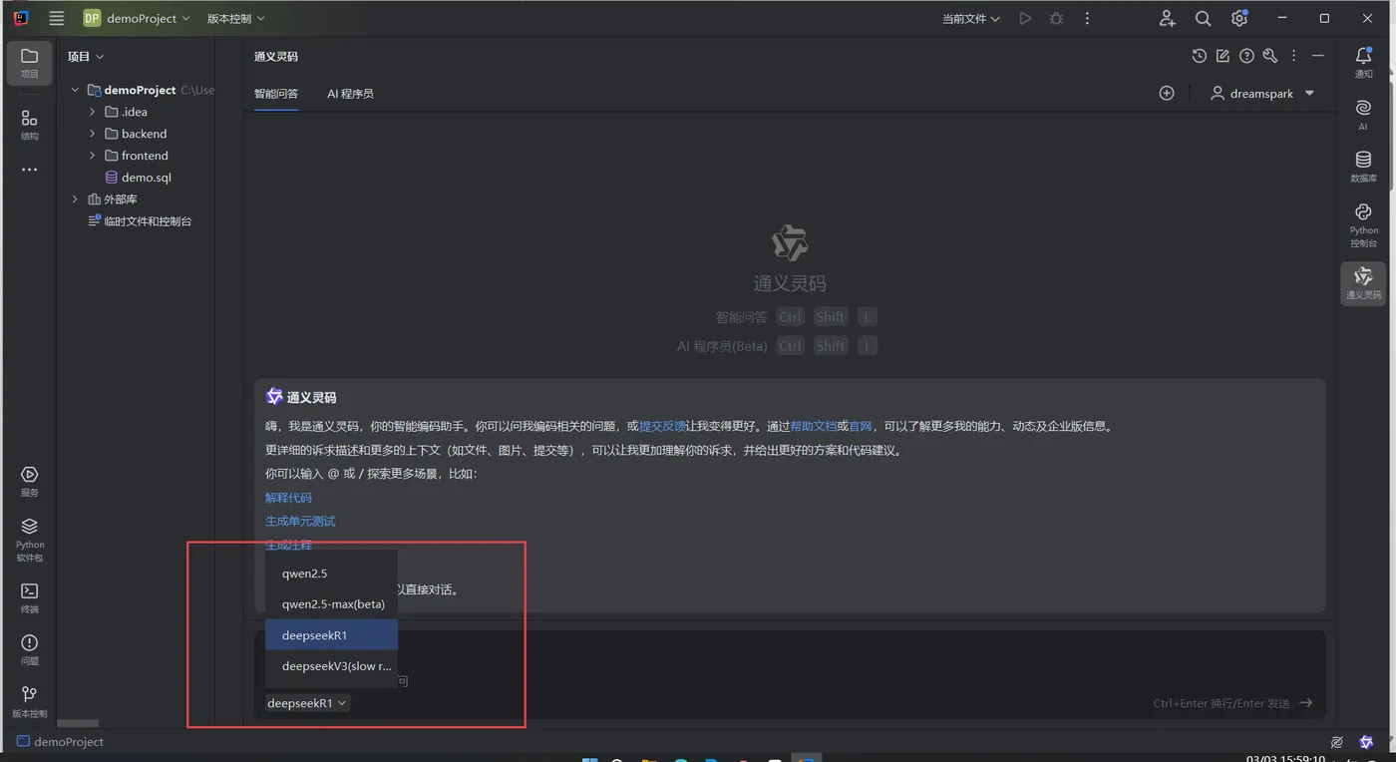The image size is (1396, 762).
Task: Open the AI assistant tool window
Action: click(1363, 114)
